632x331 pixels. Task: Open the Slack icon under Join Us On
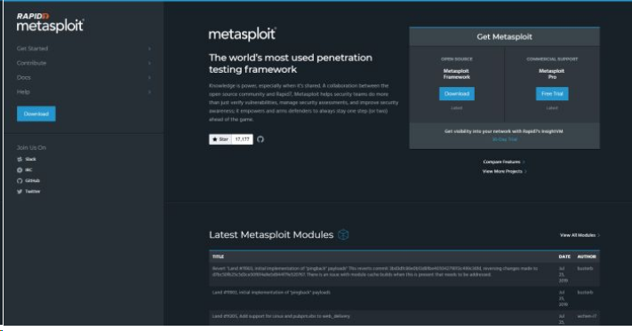pyautogui.click(x=20, y=159)
